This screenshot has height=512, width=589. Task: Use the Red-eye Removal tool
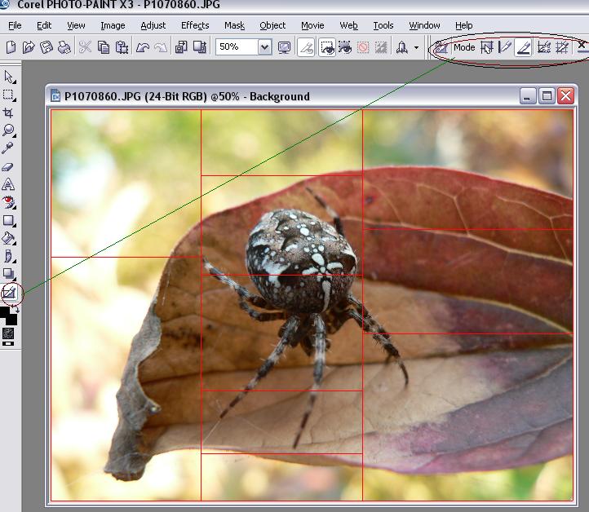(x=9, y=202)
